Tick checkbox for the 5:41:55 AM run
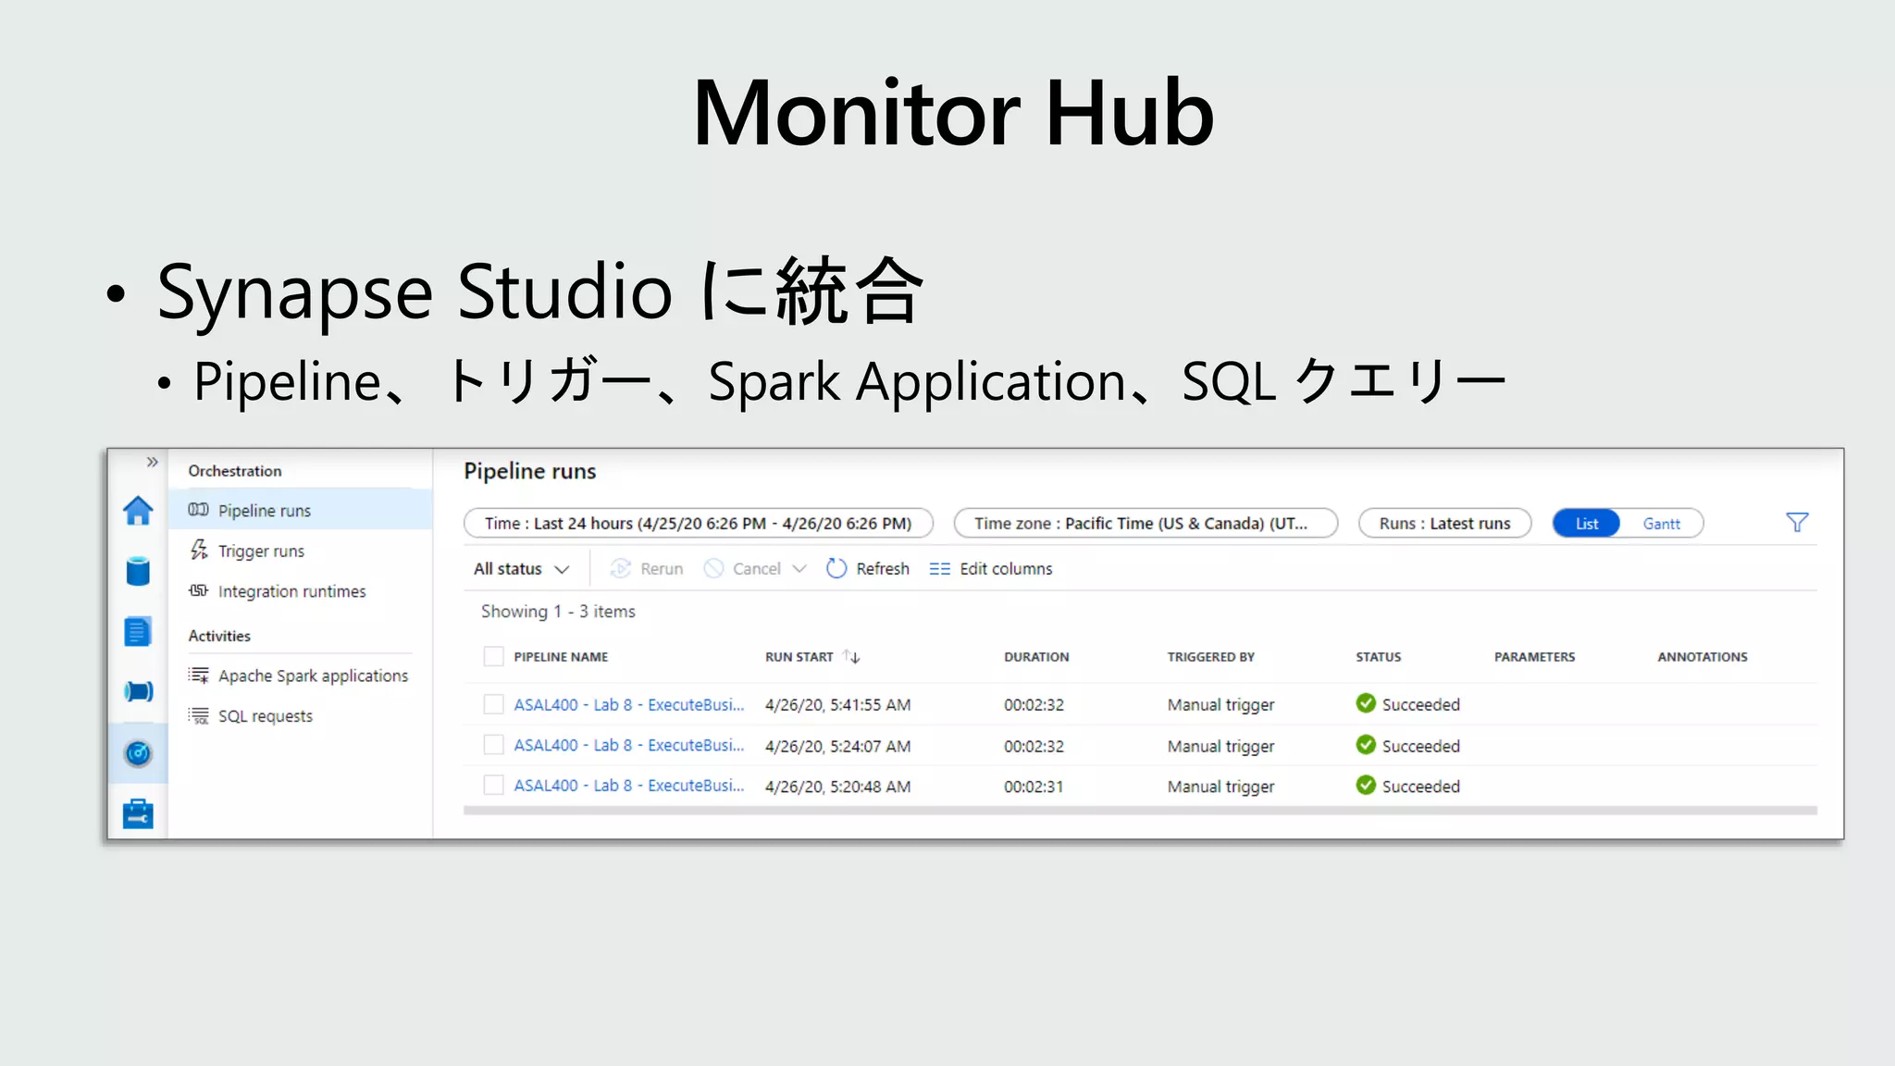This screenshot has width=1895, height=1066. (x=494, y=704)
